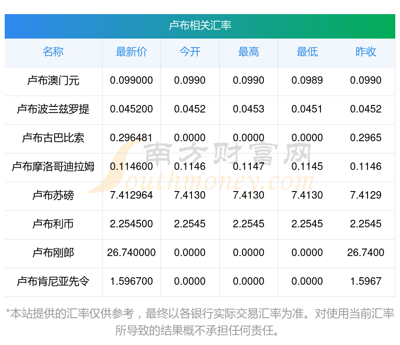The width and height of the screenshot is (400, 345).
Task: Select the 最新价 column header
Action: point(131,52)
